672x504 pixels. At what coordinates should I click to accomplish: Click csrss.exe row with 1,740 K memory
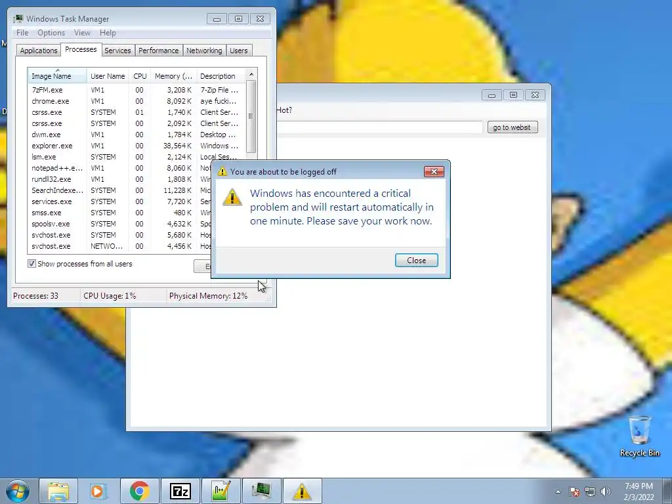[x=136, y=112]
